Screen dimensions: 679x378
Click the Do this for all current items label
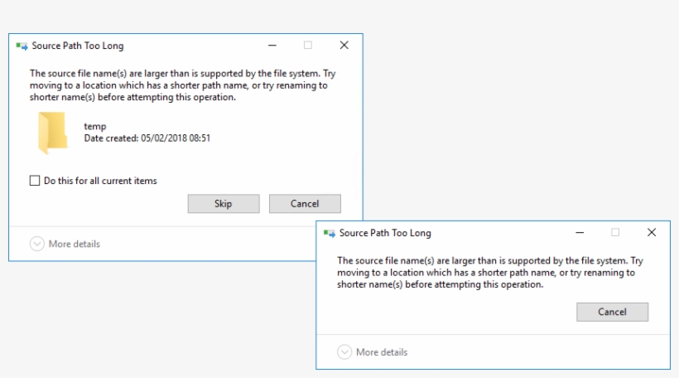click(100, 181)
